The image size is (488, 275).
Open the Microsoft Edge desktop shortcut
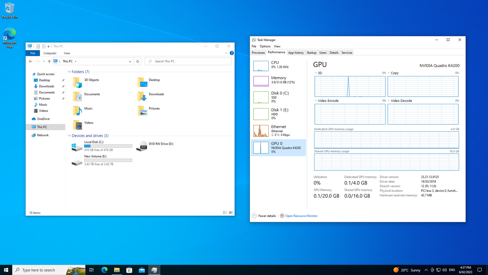pyautogui.click(x=9, y=38)
